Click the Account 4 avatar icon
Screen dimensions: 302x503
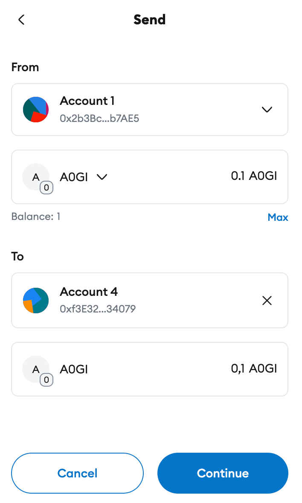tap(35, 301)
